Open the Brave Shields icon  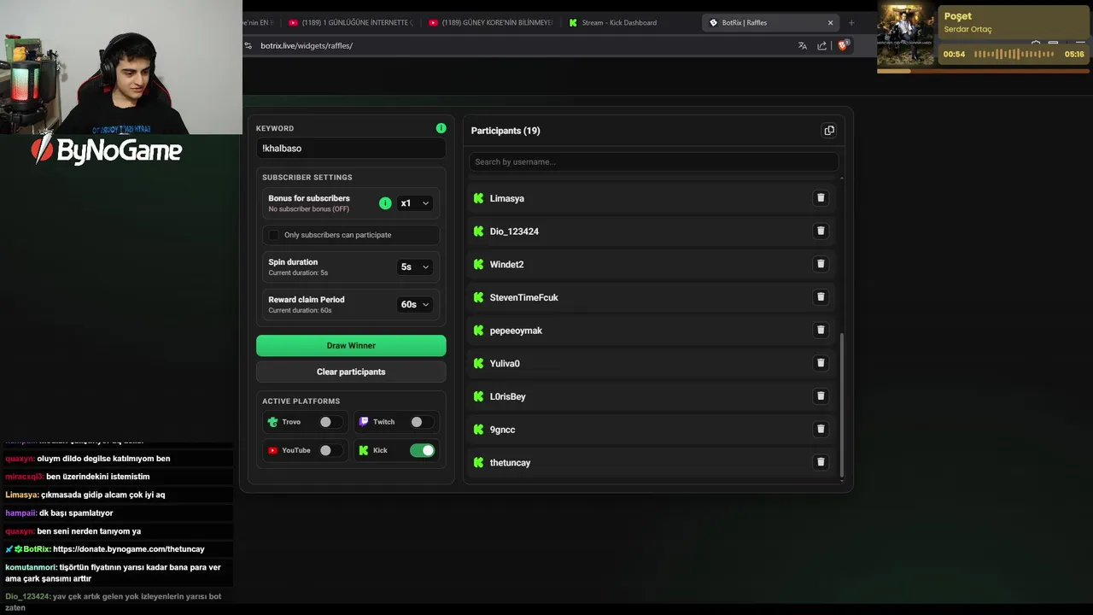tap(843, 46)
